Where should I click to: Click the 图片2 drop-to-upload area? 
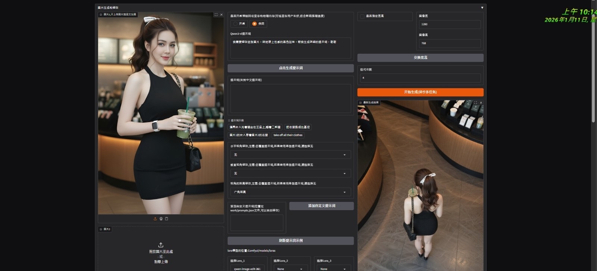click(x=161, y=249)
